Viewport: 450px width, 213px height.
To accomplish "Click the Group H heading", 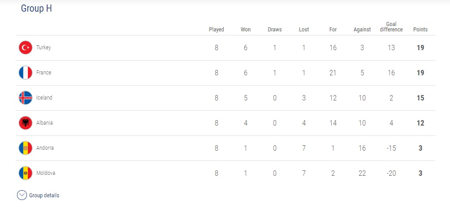I will pyautogui.click(x=36, y=9).
